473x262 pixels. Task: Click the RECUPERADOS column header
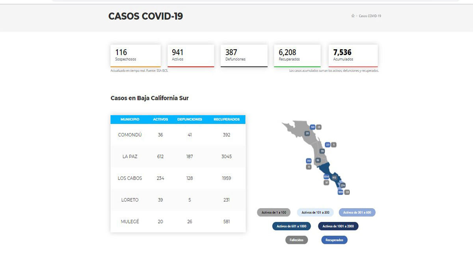click(226, 119)
